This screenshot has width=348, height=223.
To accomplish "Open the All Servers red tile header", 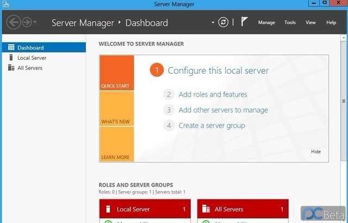I will point(243,209).
